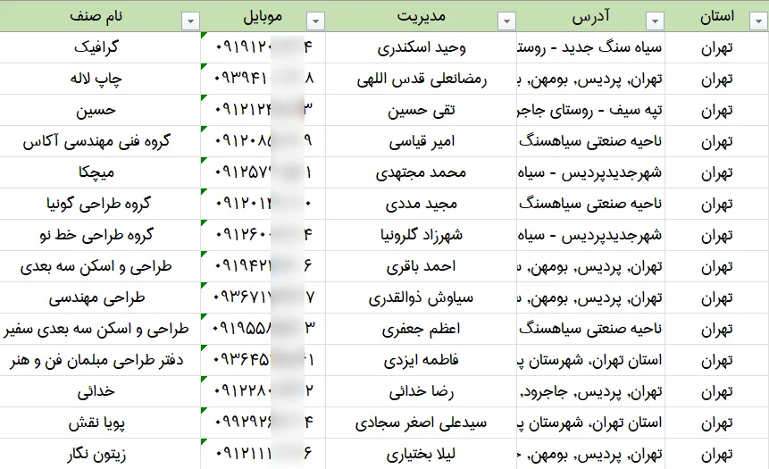Select the مدیریت column header
Screen dimensions: 769x469
(x=422, y=16)
